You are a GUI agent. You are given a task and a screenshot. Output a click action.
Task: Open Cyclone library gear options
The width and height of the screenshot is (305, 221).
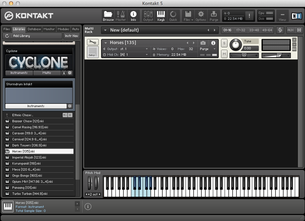point(70,73)
